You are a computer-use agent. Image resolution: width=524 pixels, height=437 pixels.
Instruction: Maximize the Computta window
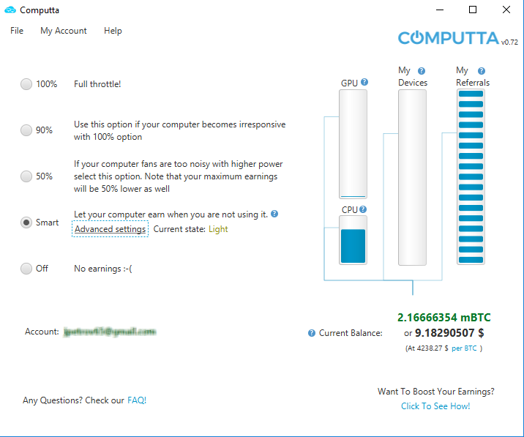(x=473, y=10)
